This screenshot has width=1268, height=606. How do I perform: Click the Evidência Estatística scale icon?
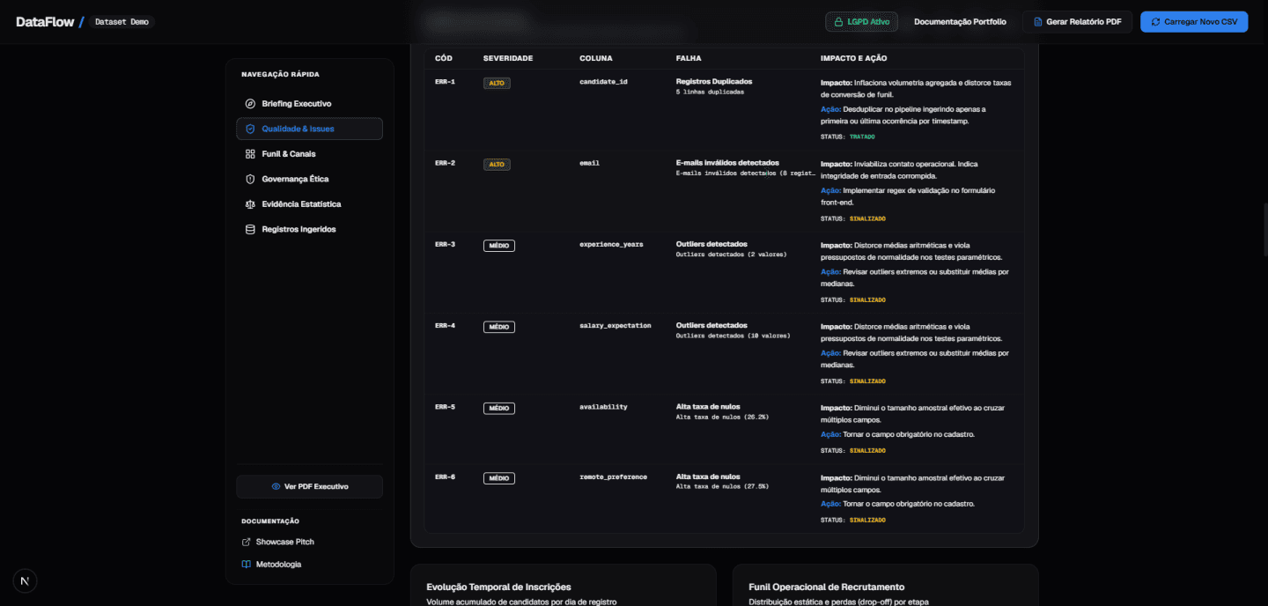point(250,204)
